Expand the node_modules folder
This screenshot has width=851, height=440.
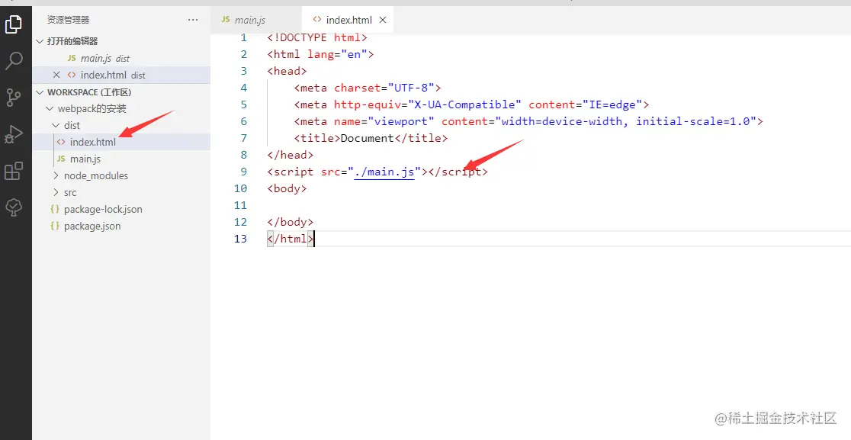tap(56, 176)
